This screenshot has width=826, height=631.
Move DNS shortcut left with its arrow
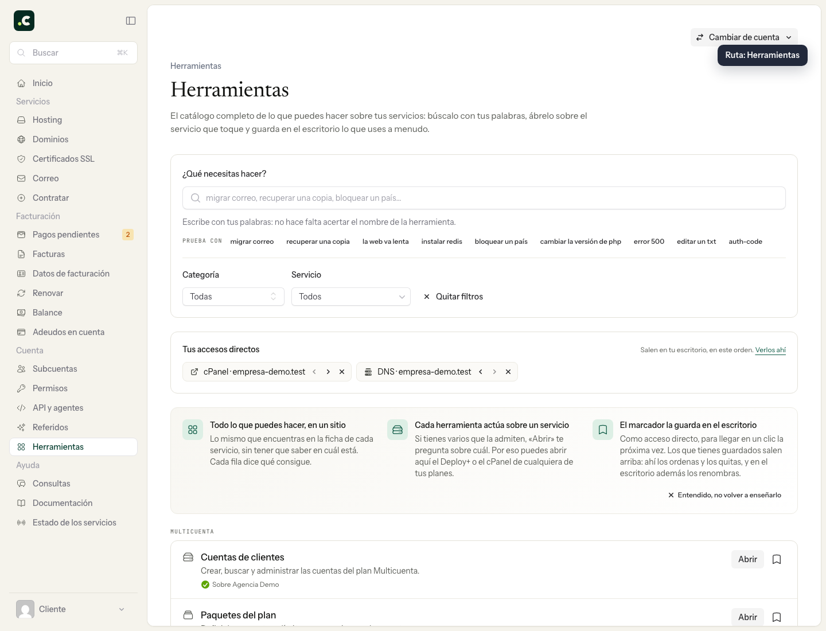point(481,372)
